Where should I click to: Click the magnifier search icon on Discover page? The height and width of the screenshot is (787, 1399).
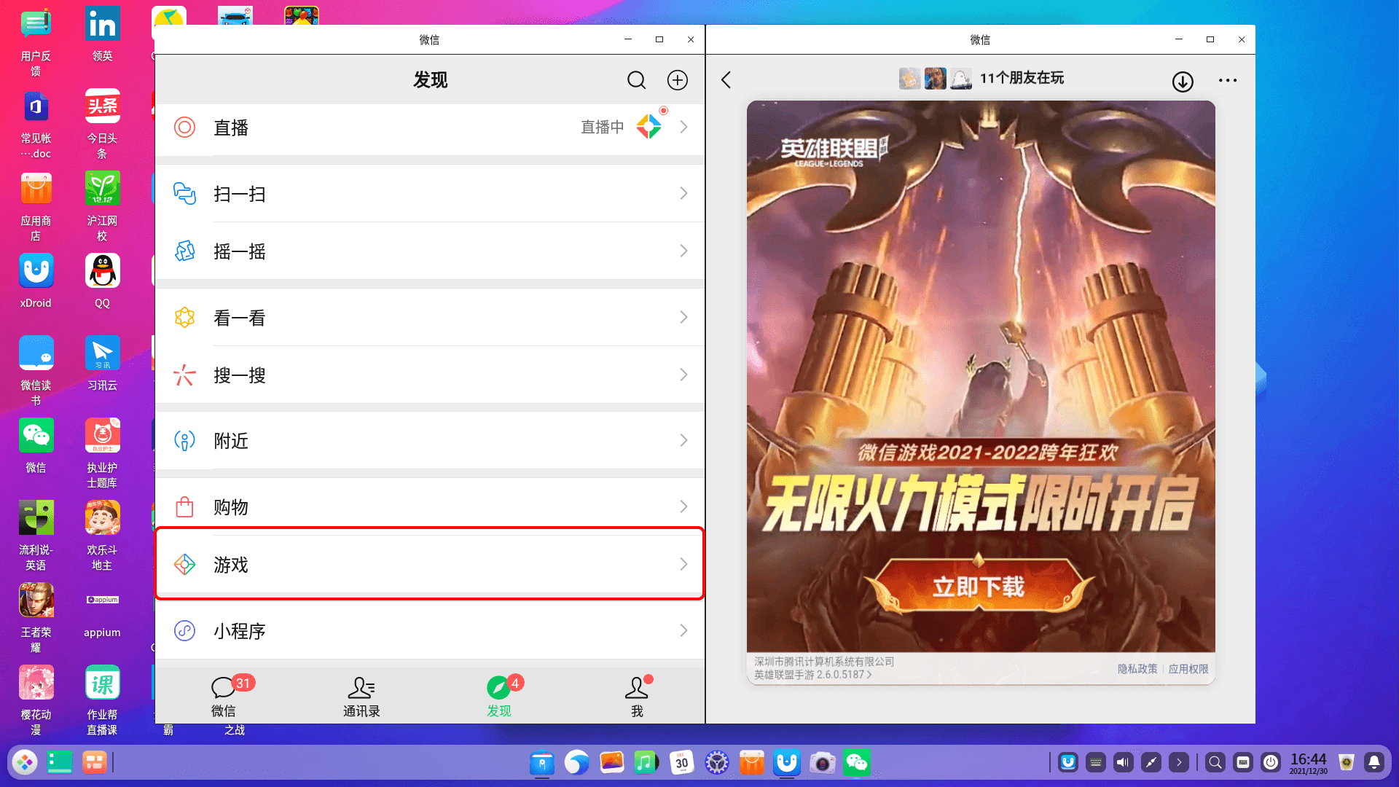coord(636,80)
